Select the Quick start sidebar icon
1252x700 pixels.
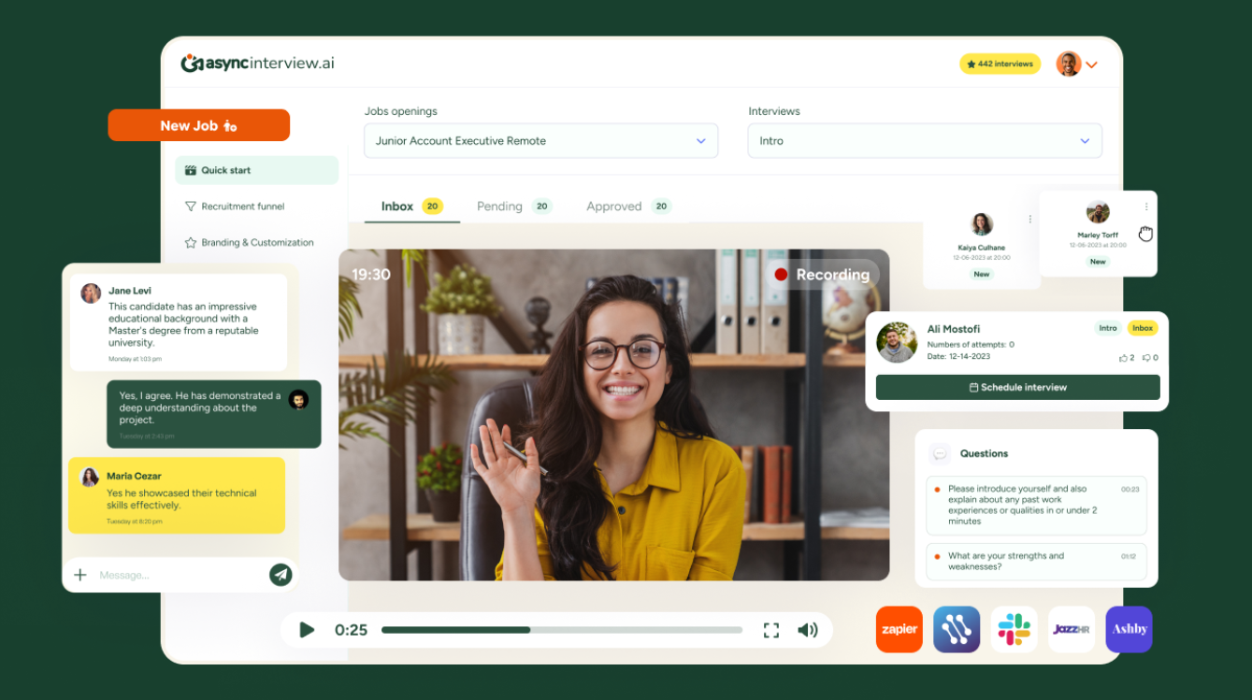(190, 170)
